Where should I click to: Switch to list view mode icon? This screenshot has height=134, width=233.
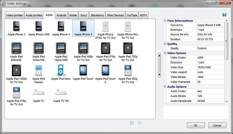(x=139, y=123)
